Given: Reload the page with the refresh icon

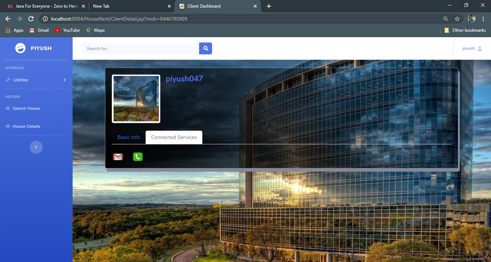Looking at the screenshot, I should [31, 19].
